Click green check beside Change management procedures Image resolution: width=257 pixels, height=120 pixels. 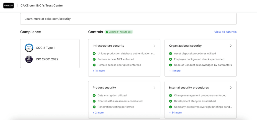click(x=171, y=95)
